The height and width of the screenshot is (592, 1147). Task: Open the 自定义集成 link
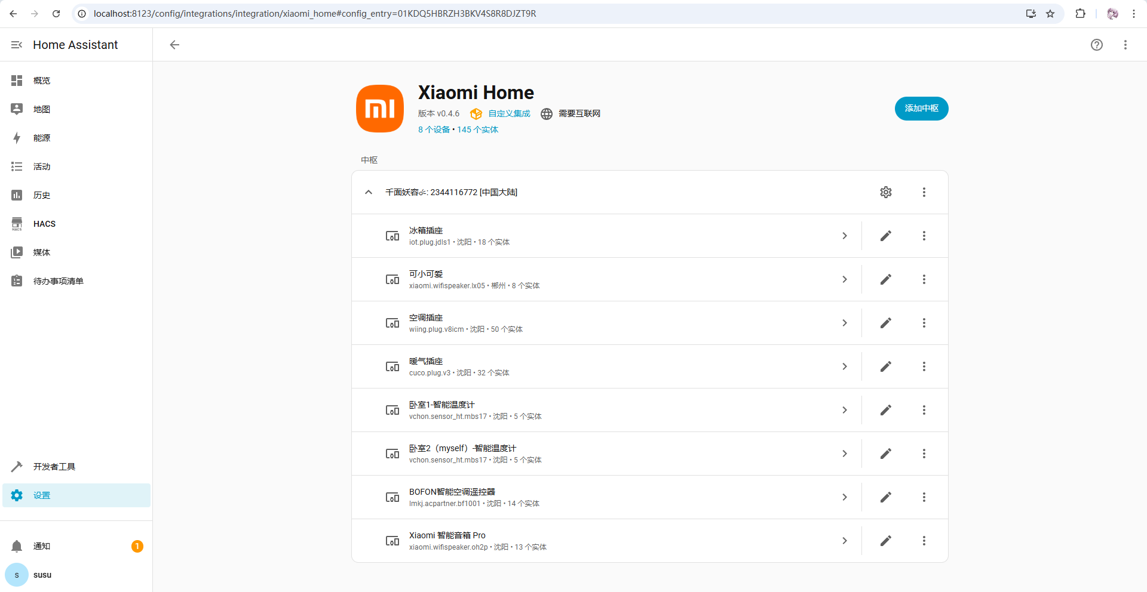point(509,113)
